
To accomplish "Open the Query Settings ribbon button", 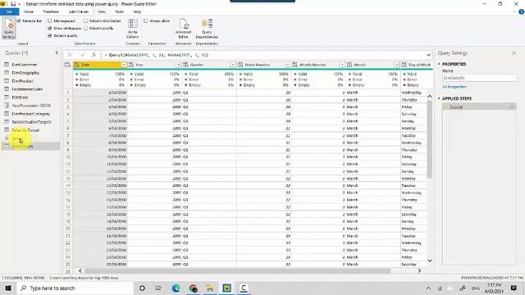I will pos(9,29).
